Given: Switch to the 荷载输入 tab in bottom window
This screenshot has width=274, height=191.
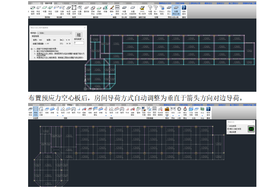Looking at the screenshot, I should [70, 105].
